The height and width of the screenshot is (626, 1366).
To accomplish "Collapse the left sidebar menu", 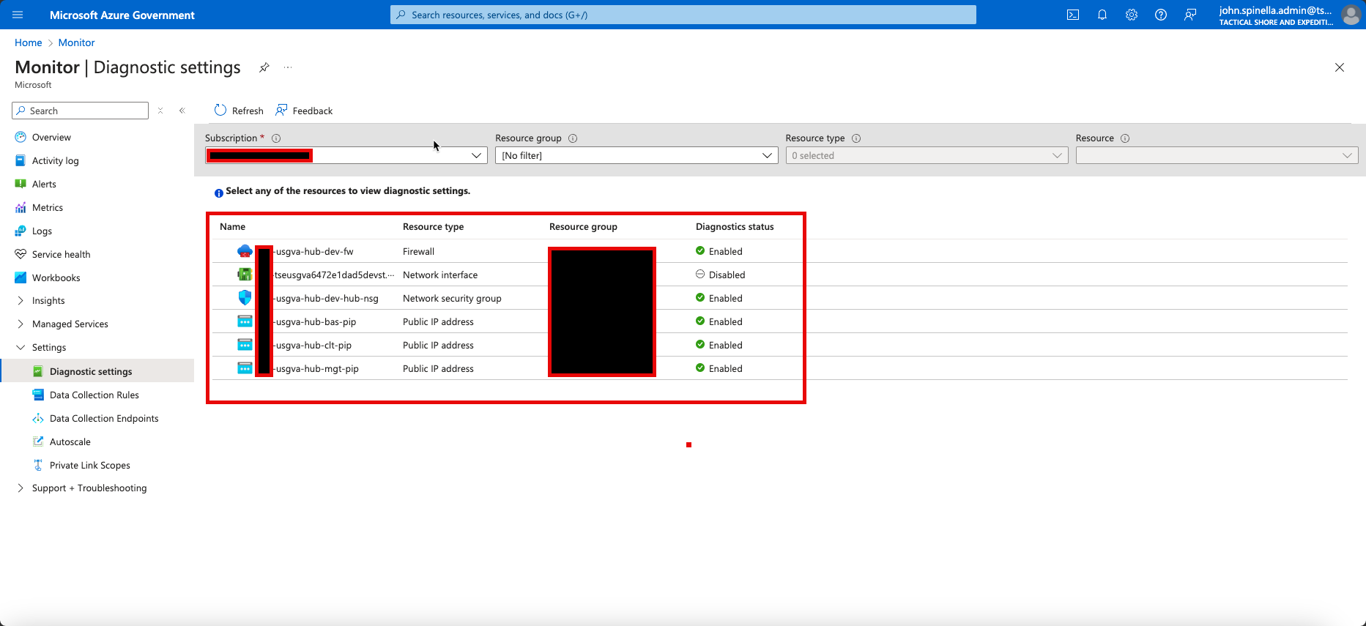I will (182, 111).
